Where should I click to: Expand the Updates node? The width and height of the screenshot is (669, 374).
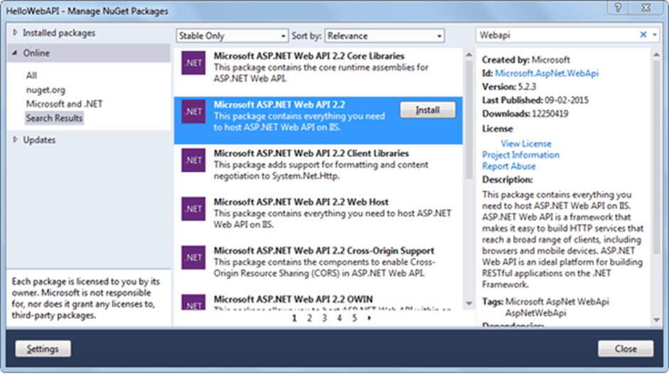point(16,139)
